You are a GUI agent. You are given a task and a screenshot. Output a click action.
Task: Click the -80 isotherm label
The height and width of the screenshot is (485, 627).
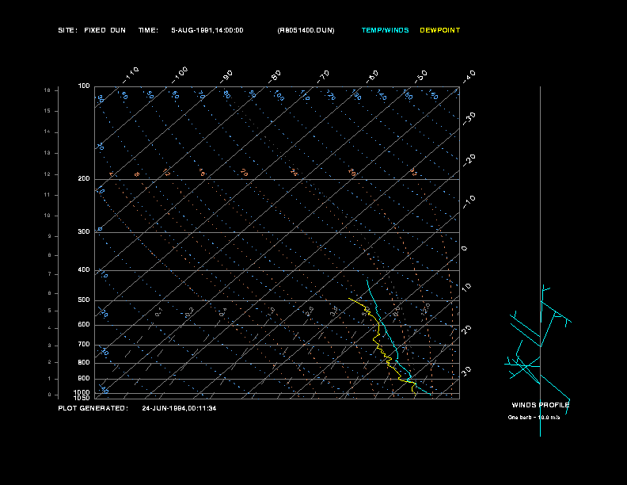(x=275, y=77)
